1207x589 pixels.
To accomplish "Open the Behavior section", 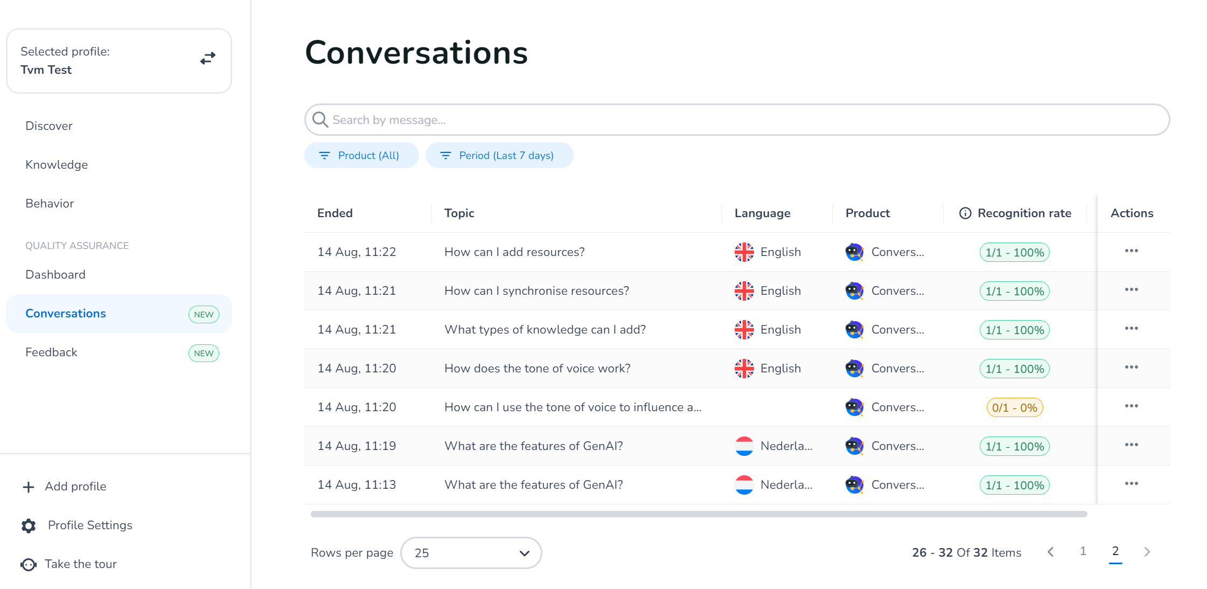I will pyautogui.click(x=50, y=204).
